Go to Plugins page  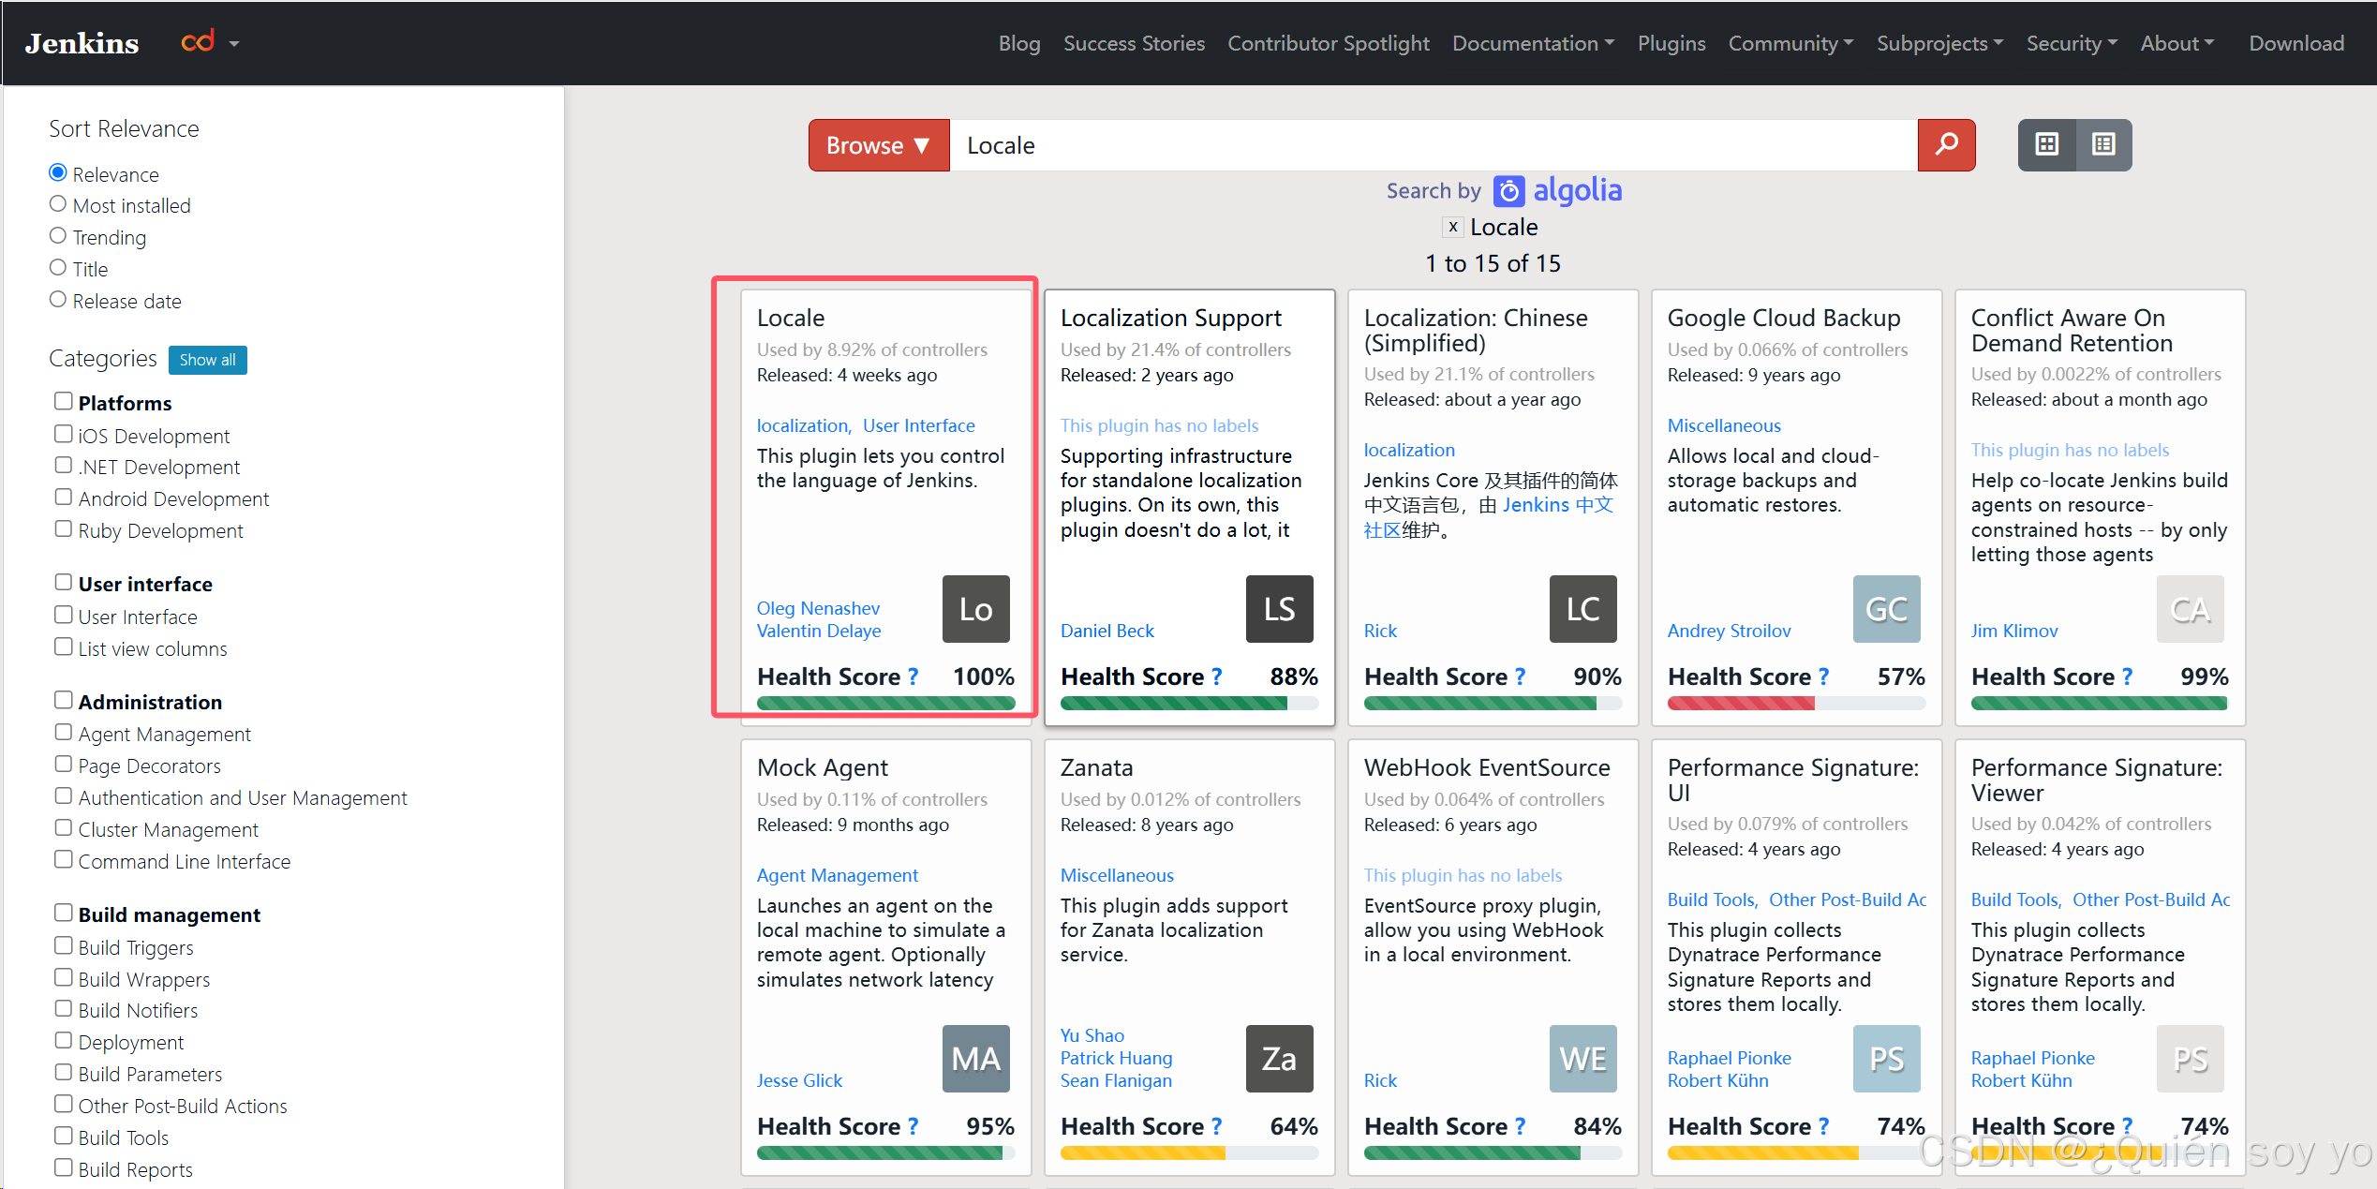click(1671, 43)
